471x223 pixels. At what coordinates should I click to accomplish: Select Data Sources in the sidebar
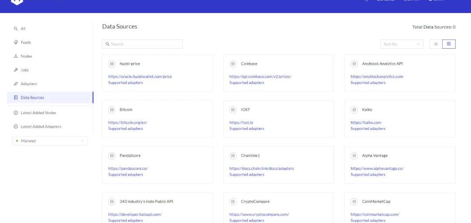point(32,98)
